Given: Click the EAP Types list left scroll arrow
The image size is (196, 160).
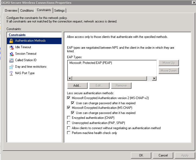Looking at the screenshot, I should [70, 79].
